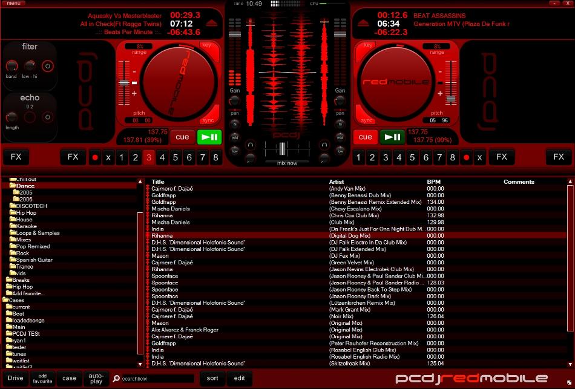Click left deck pitch bend plus
The image size is (575, 389).
click(x=134, y=94)
